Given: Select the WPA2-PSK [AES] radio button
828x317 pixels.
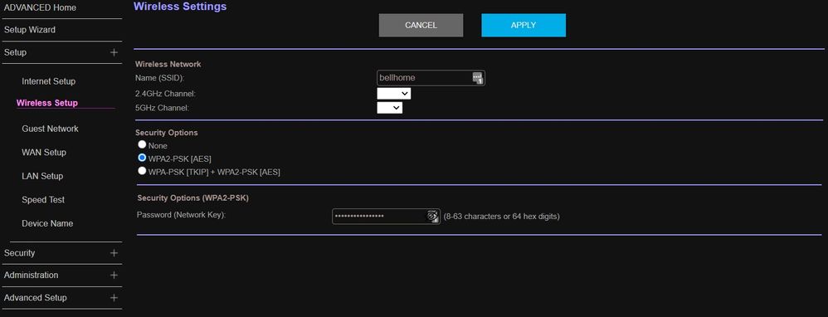Looking at the screenshot, I should [x=142, y=158].
